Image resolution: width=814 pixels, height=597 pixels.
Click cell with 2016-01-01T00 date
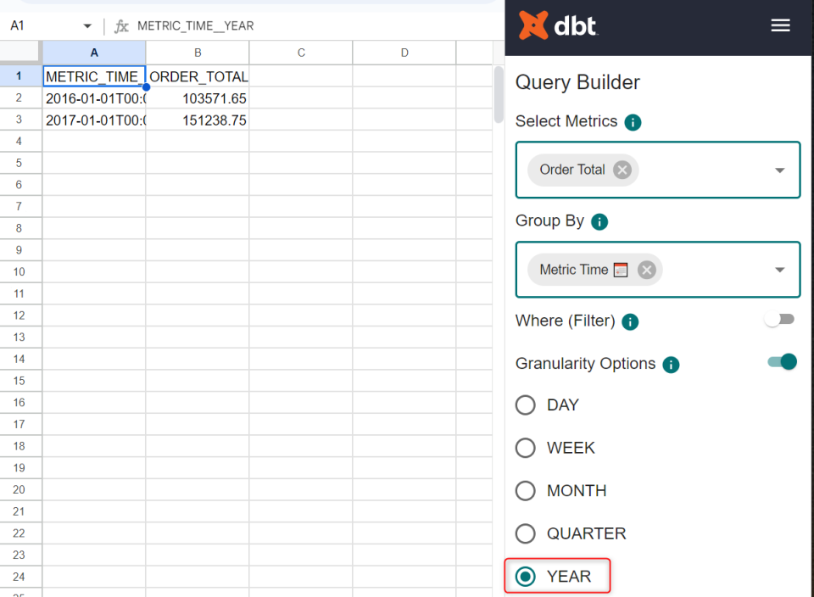tap(94, 98)
